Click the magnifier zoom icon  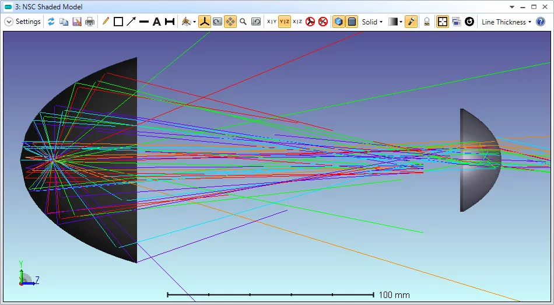pos(243,22)
